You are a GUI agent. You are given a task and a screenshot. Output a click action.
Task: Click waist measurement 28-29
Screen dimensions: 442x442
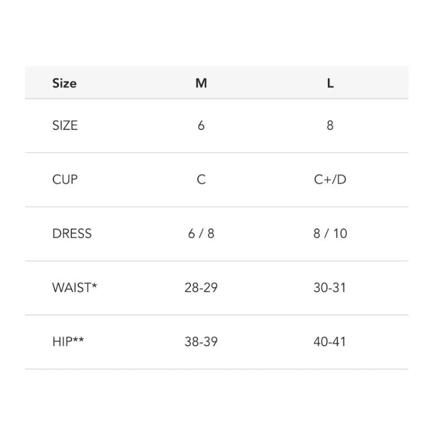click(201, 288)
